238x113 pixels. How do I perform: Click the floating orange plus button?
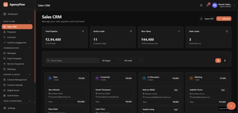(231, 106)
